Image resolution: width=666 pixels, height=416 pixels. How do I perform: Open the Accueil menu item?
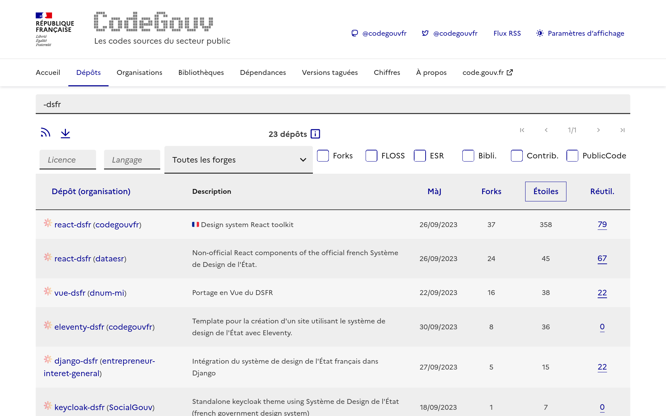[48, 72]
